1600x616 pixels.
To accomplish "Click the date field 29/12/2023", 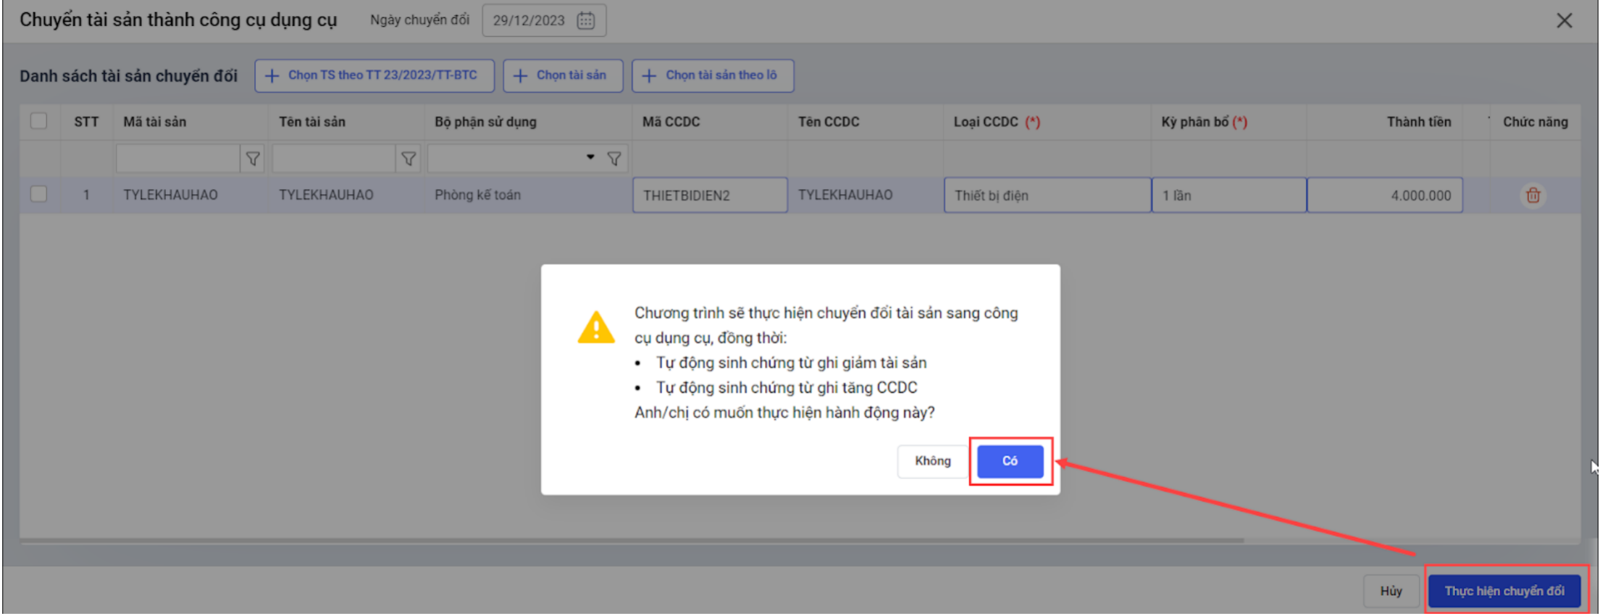I will (x=544, y=20).
